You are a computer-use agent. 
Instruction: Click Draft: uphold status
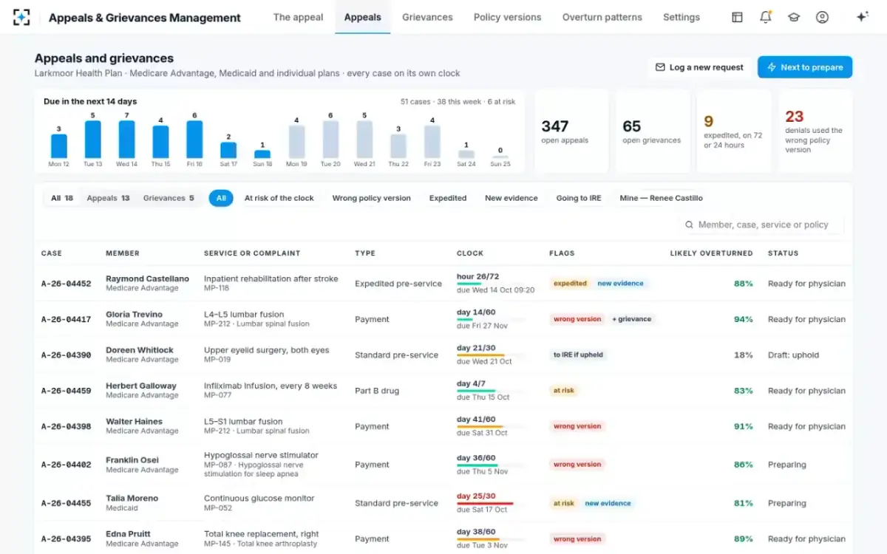click(793, 355)
